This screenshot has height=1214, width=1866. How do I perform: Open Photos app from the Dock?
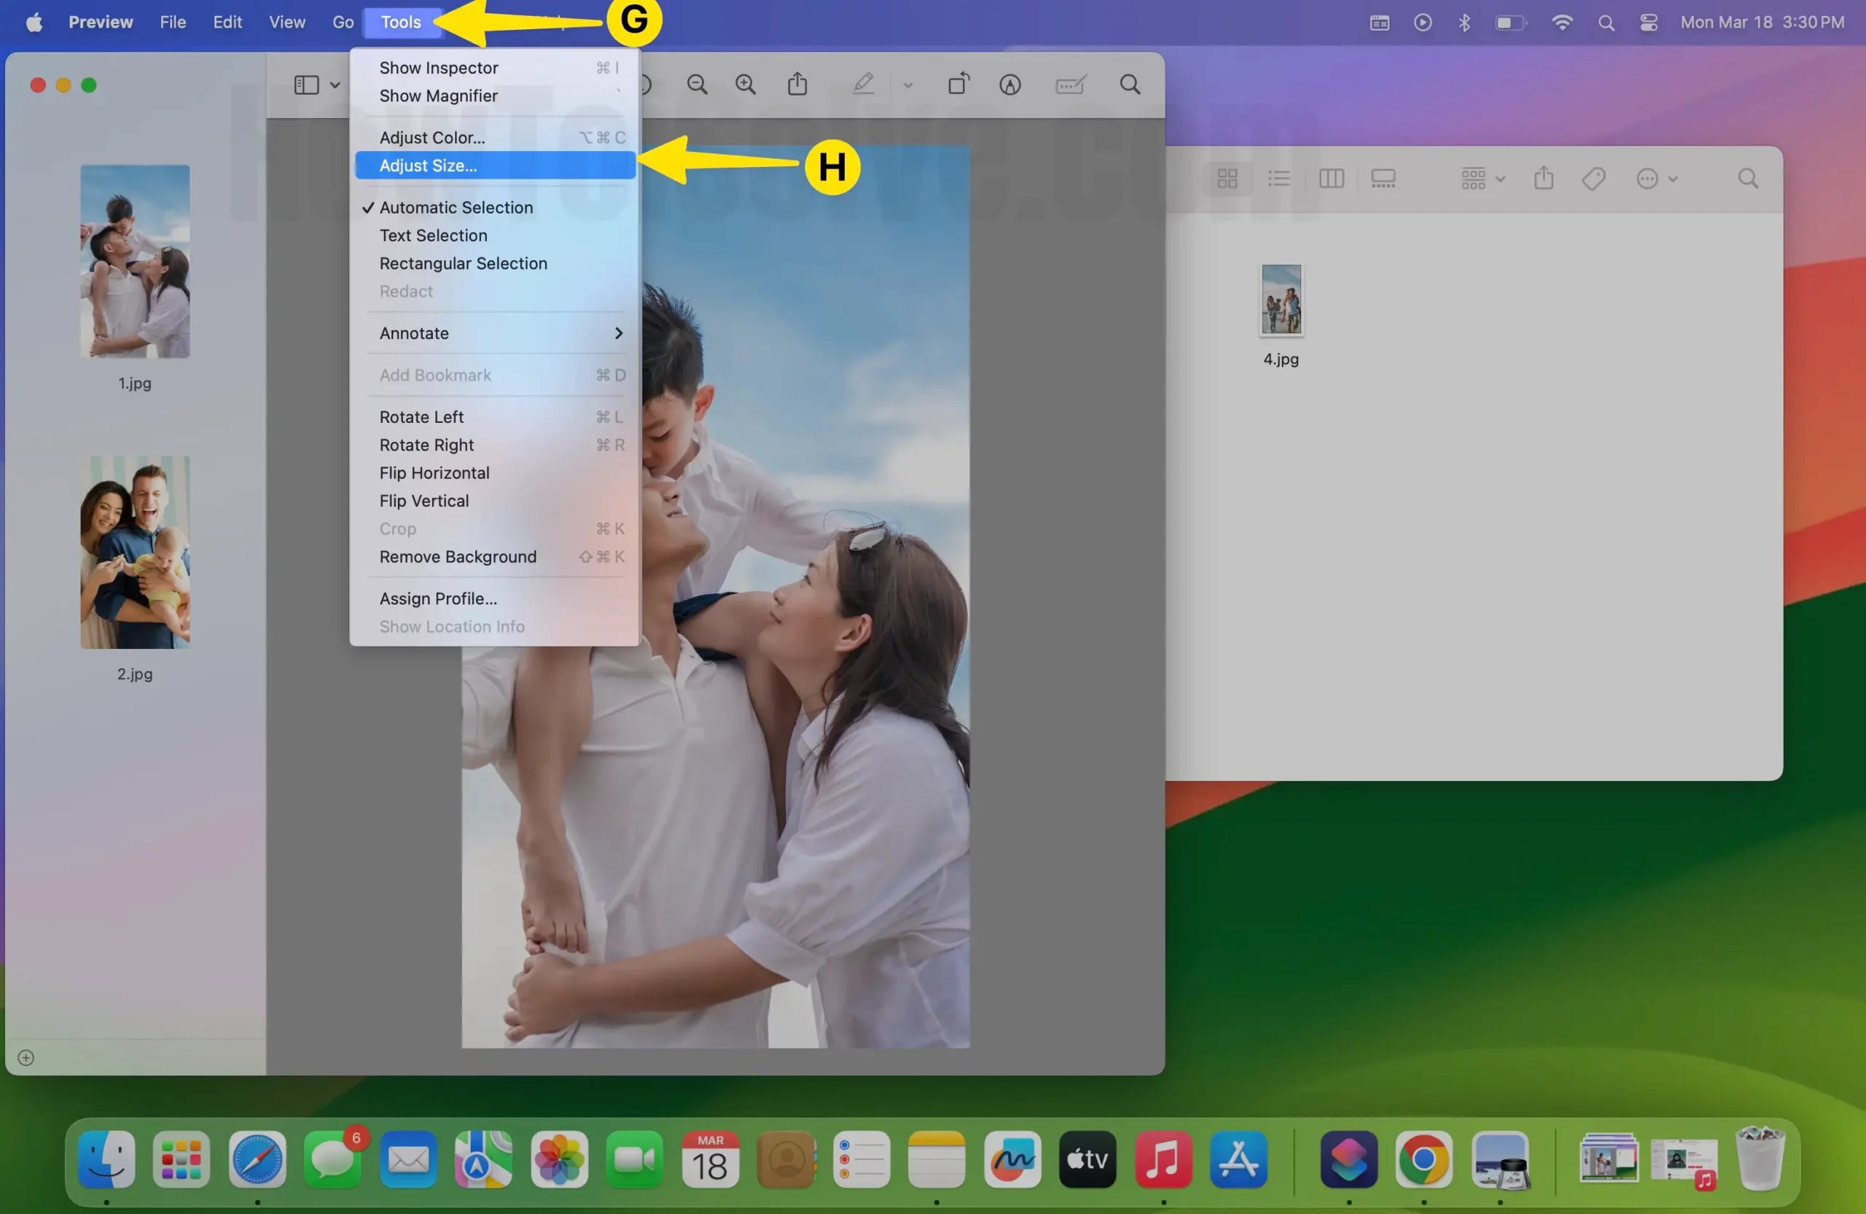(559, 1159)
